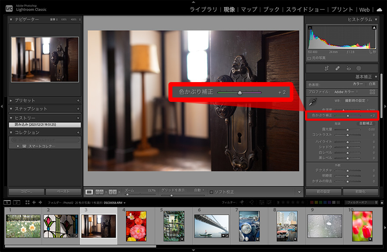Select the healing spot removal tool

[x=337, y=68]
